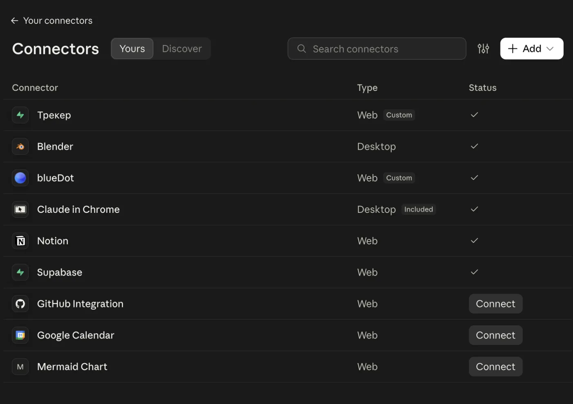Select the Blender connector name
The height and width of the screenshot is (404, 573).
pos(55,147)
